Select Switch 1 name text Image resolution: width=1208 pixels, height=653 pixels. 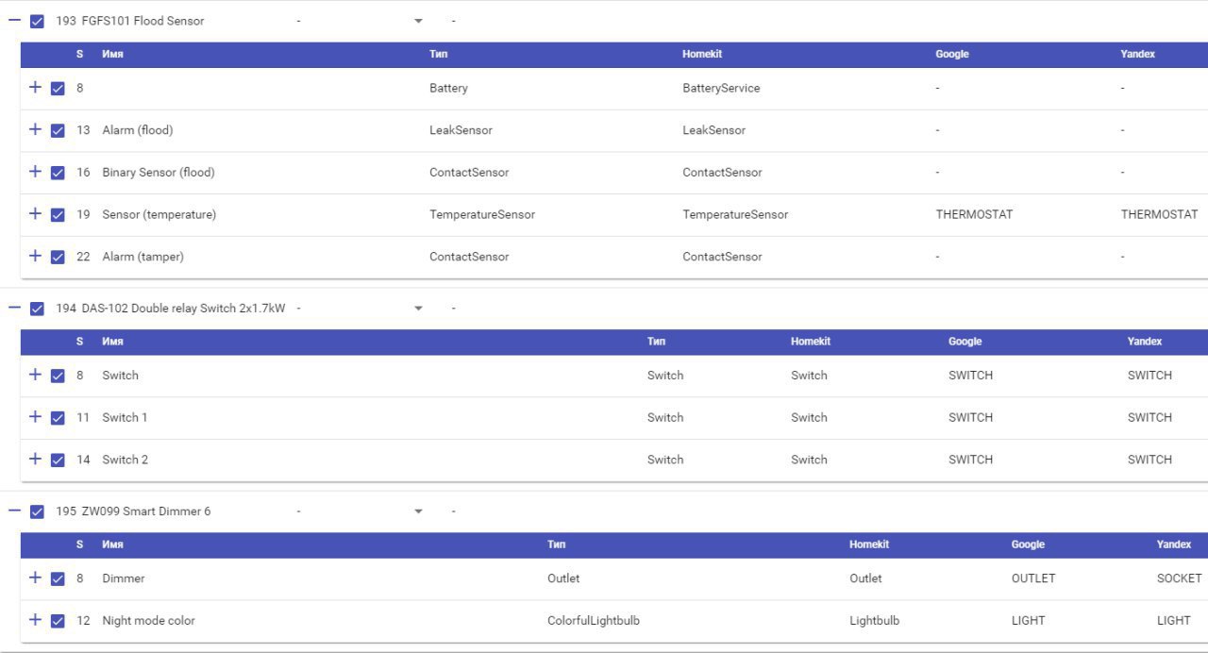(126, 417)
